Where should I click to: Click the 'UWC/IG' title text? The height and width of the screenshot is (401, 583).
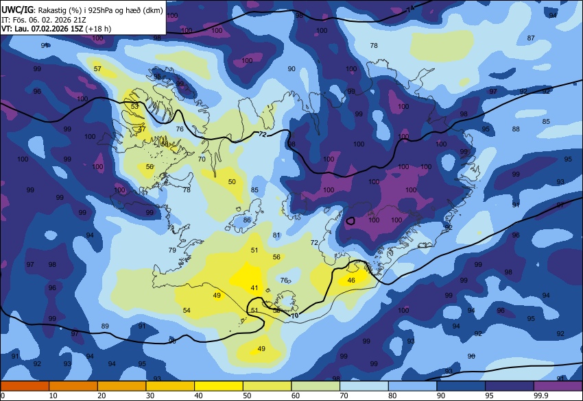tap(17, 10)
